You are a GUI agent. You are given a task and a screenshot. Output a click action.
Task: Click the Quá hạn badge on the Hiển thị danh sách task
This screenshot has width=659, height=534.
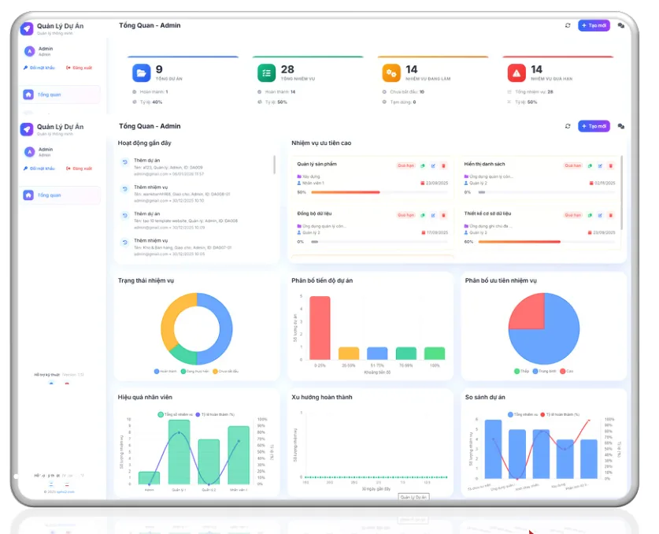573,165
